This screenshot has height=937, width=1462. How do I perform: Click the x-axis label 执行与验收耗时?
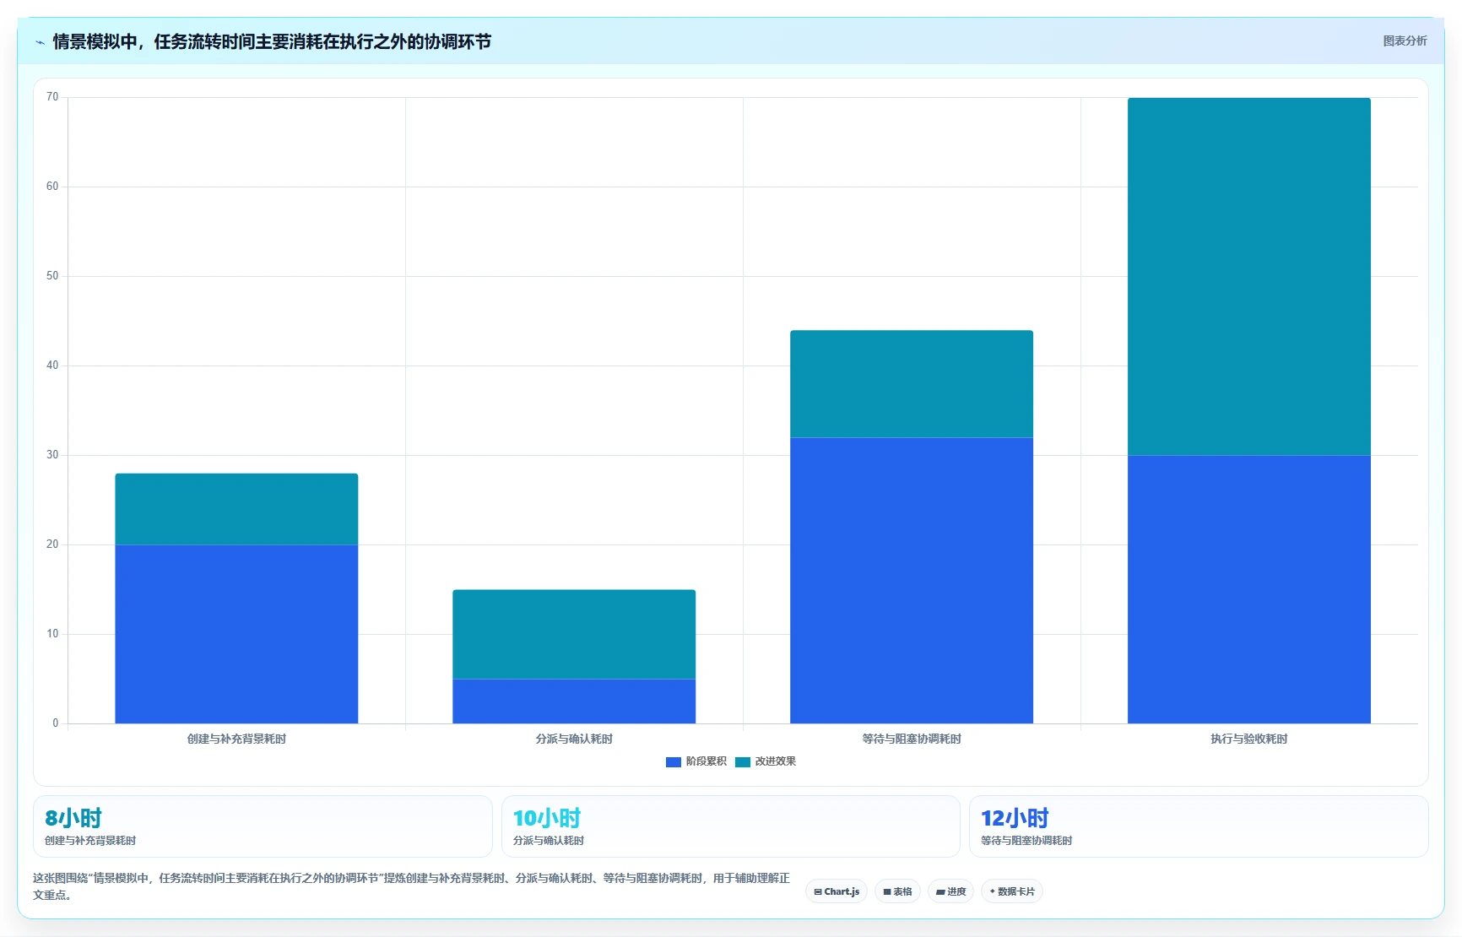click(1249, 739)
